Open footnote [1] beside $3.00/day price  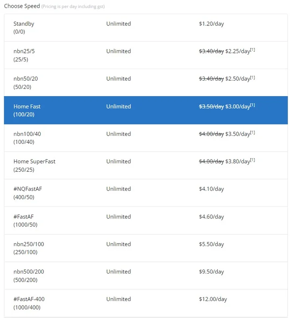coord(253,105)
